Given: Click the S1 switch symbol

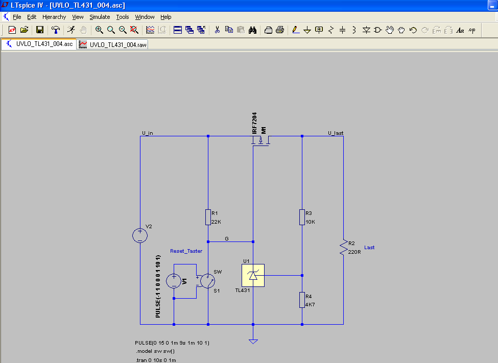Looking at the screenshot, I should tap(208, 281).
